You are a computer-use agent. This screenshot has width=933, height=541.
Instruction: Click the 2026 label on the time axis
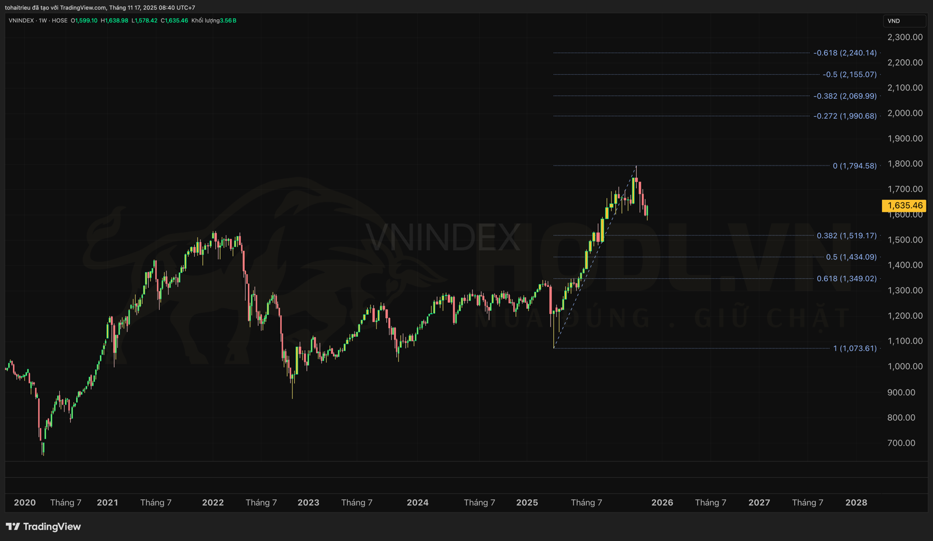click(x=662, y=503)
